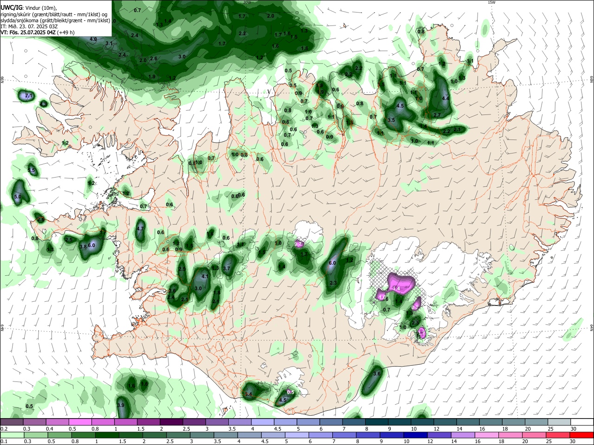This screenshot has height=445, width=594.
Task: Click the 0.1 label in the bottom legend
Action: click(x=4, y=441)
